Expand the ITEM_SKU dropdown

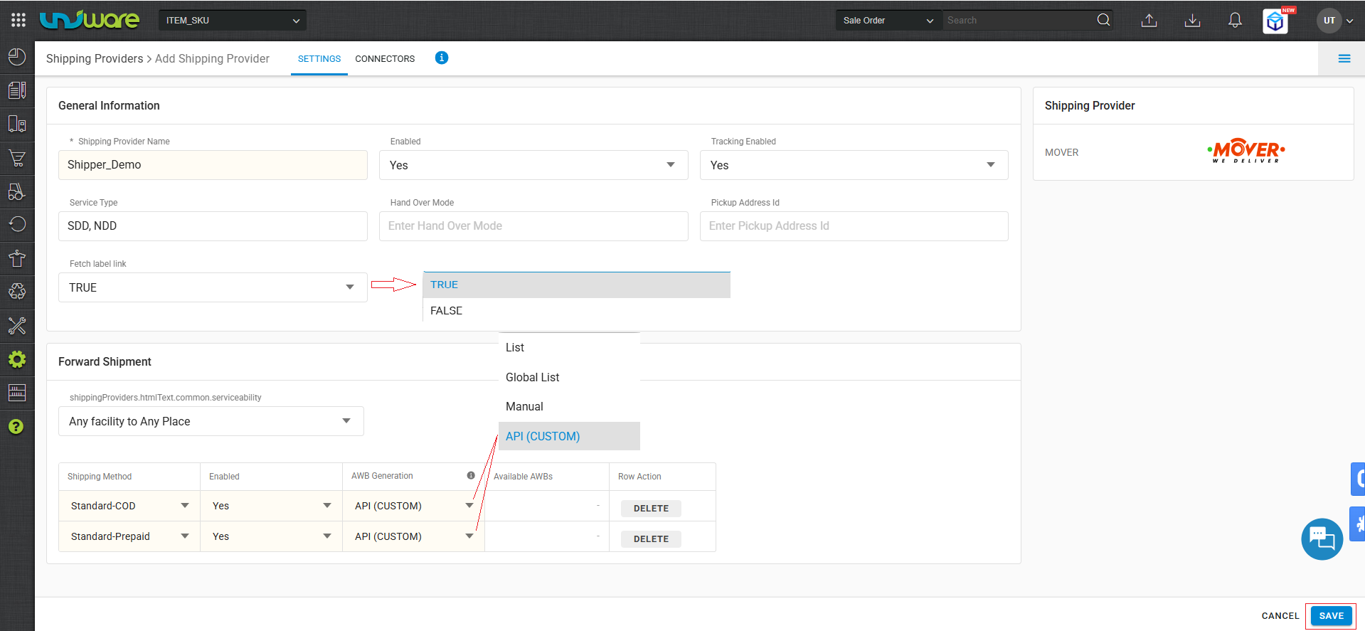[x=233, y=20]
